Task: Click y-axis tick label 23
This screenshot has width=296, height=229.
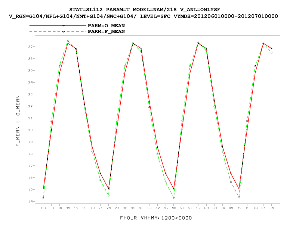Action: [x=30, y=94]
